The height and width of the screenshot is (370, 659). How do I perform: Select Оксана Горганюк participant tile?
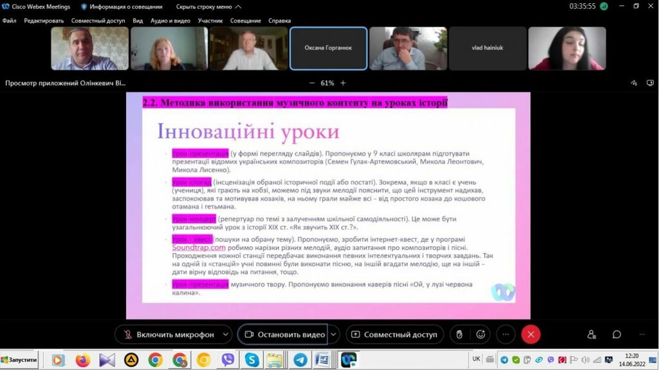(x=328, y=48)
